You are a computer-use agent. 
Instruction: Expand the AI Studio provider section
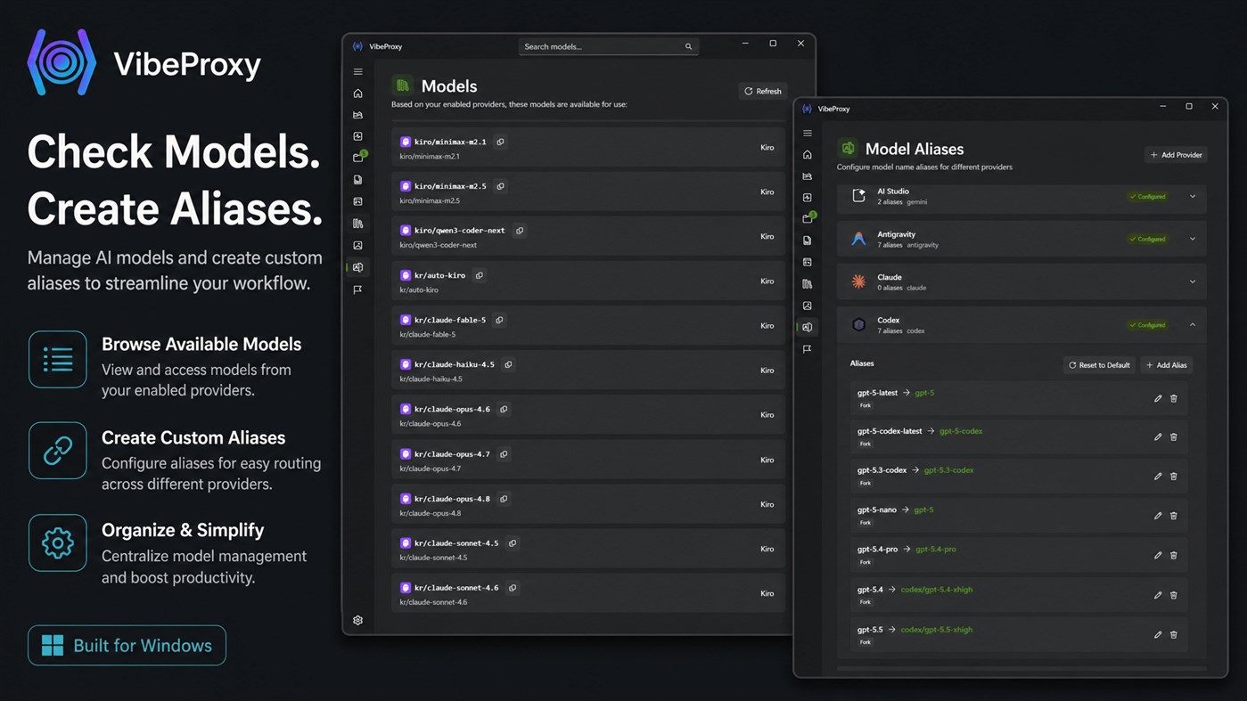point(1193,196)
